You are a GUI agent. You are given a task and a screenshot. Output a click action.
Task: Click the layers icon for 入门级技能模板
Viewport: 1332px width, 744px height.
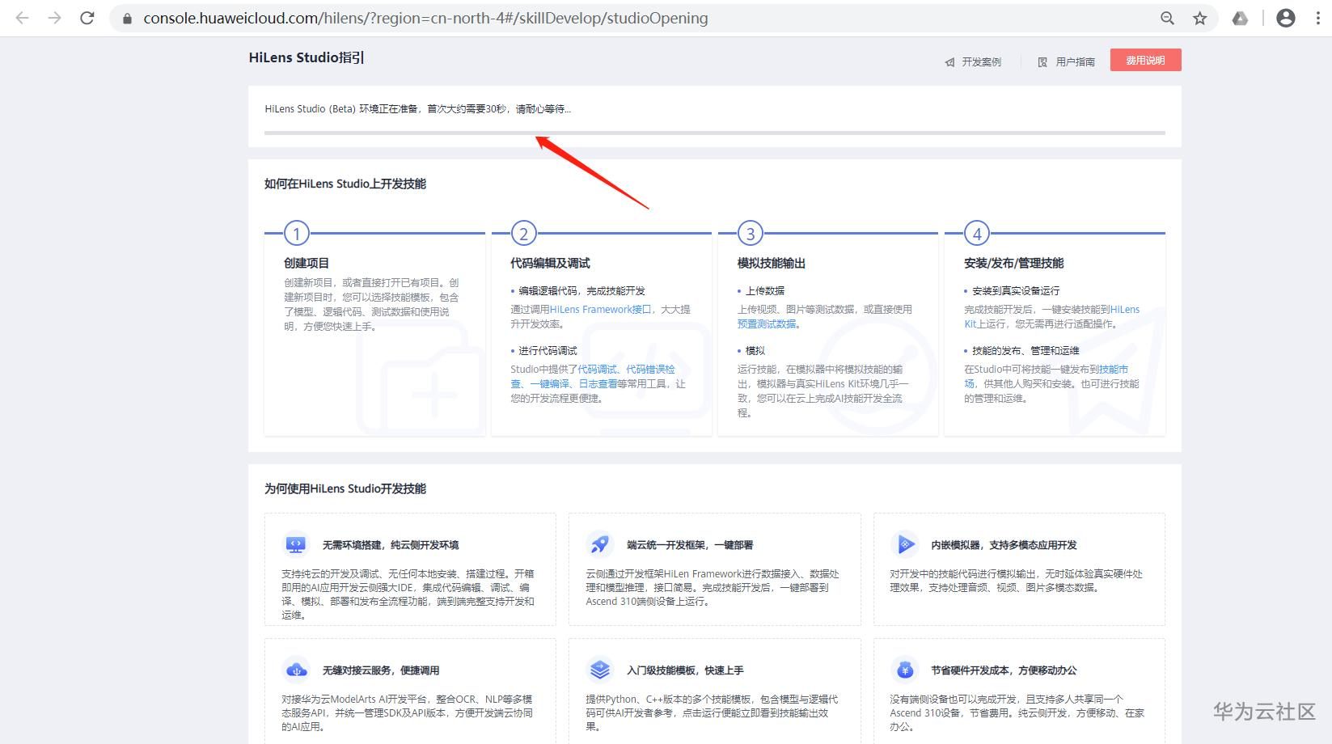[x=599, y=670]
